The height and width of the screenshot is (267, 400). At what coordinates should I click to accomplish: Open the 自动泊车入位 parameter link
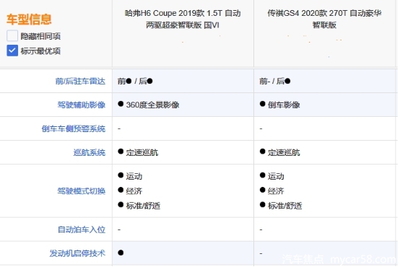coord(82,229)
